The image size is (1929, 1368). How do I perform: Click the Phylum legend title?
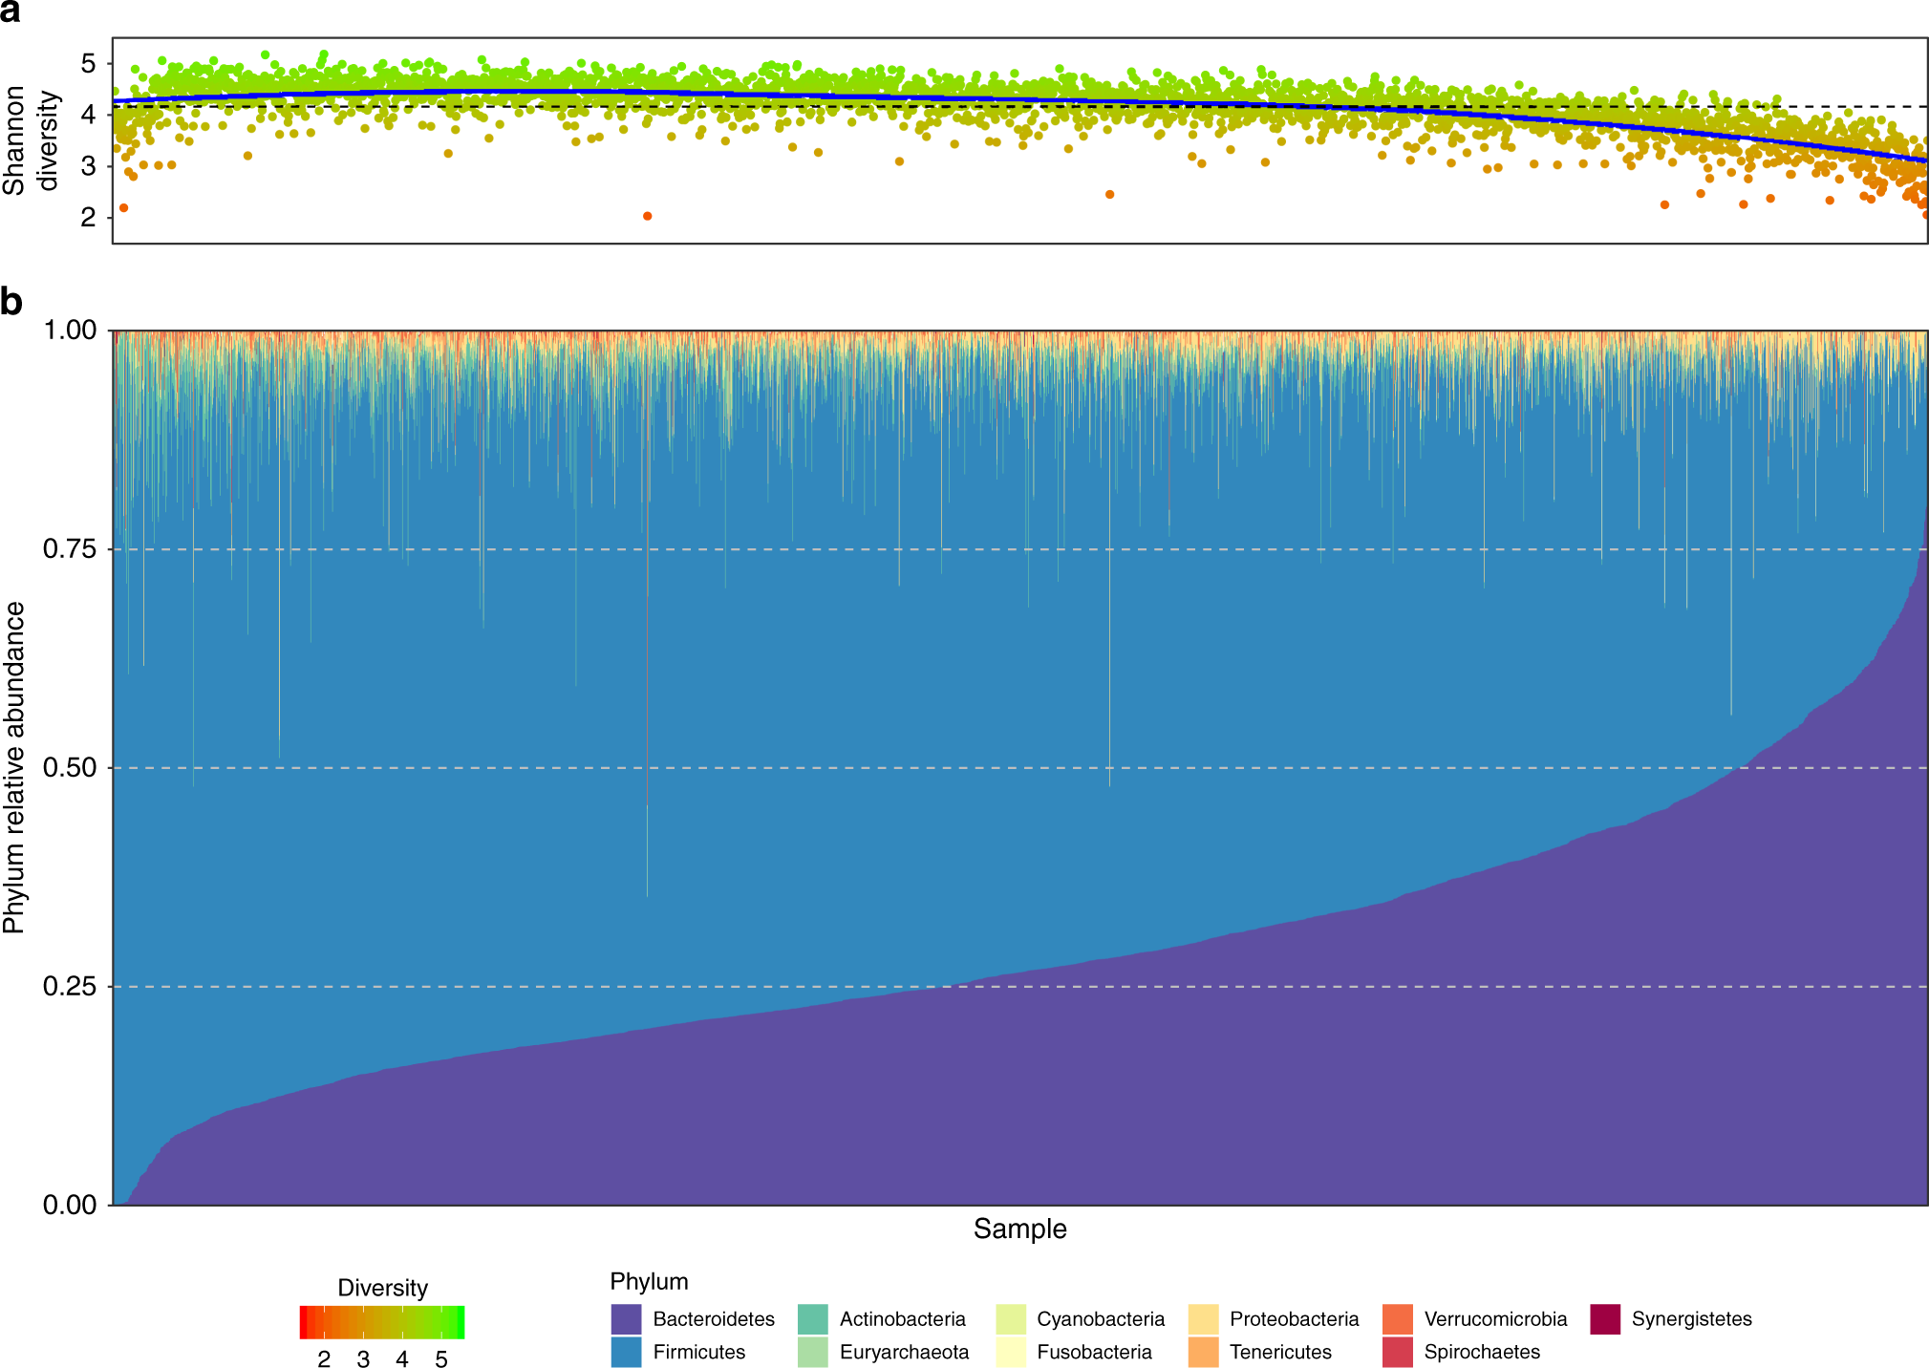[x=649, y=1281]
